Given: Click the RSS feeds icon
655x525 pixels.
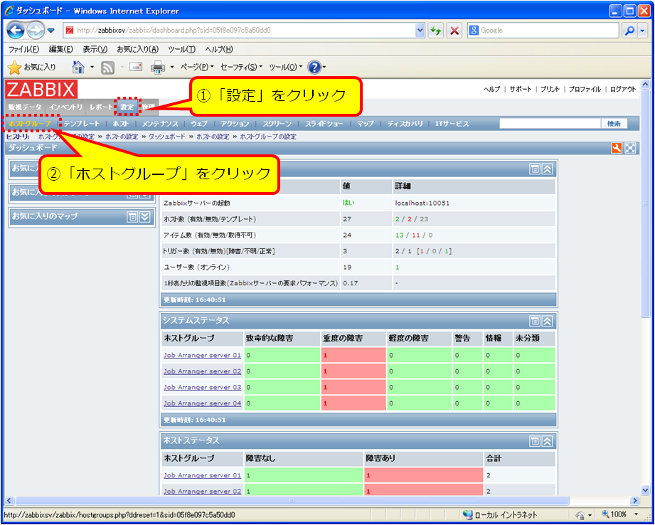Looking at the screenshot, I should 108,68.
